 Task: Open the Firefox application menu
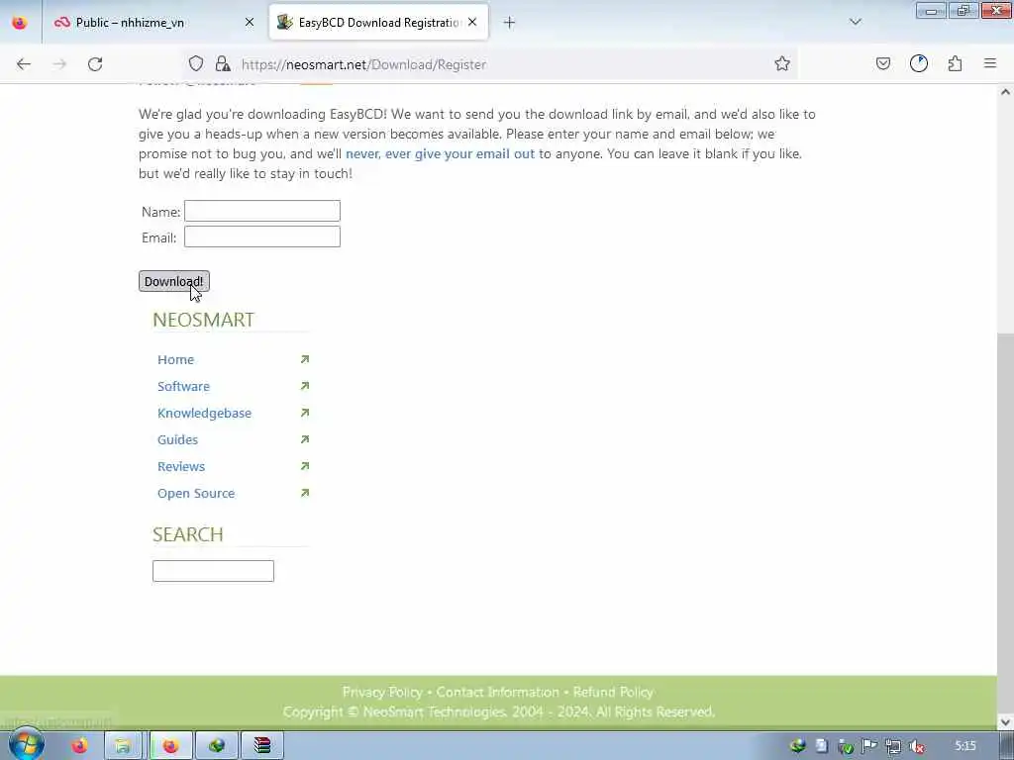[x=990, y=63]
